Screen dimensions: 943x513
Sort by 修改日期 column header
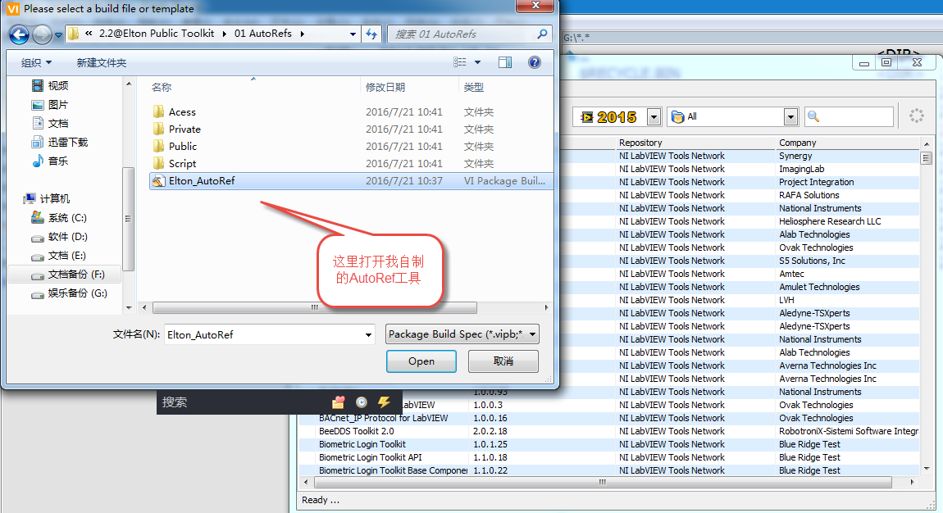(x=385, y=87)
